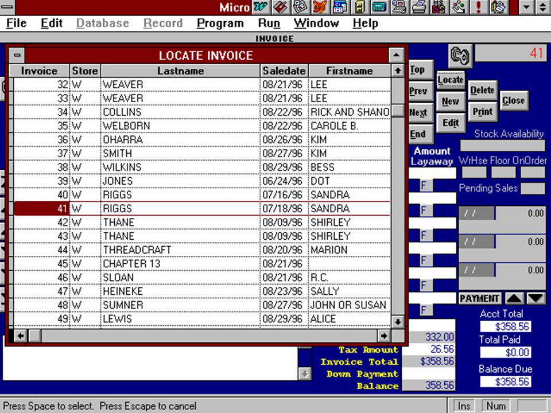
Task: Click the single down-arrow button at top right
Action: click(526, 7)
